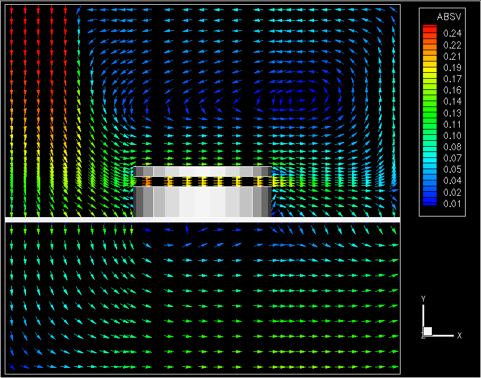
Task: Select the yellow swatch beside 0.19
Action: pyautogui.click(x=430, y=67)
